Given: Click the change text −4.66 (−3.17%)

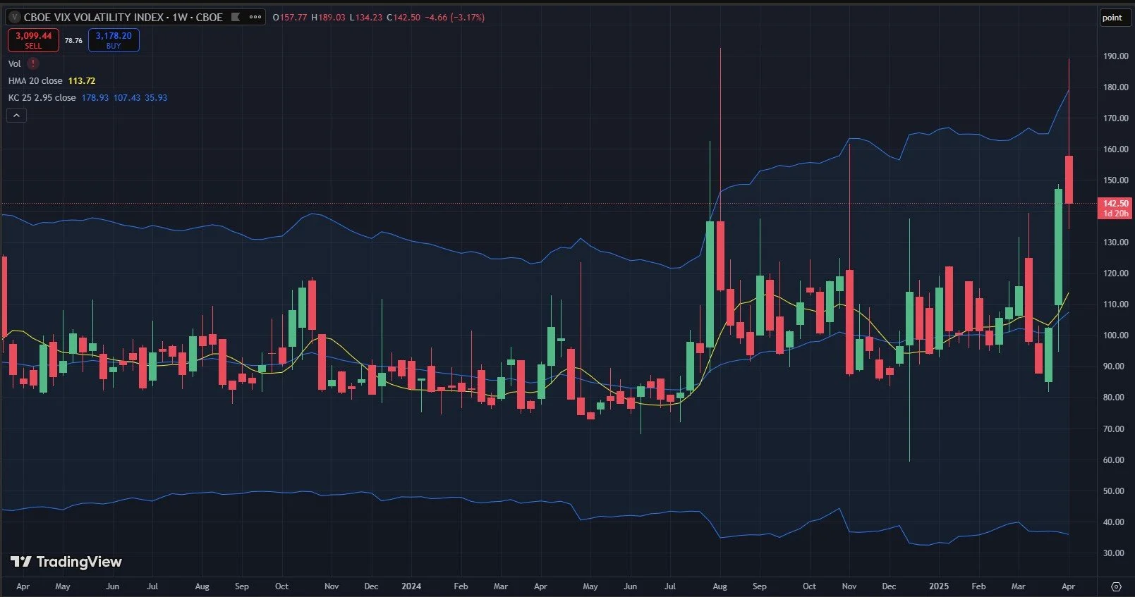Looking at the screenshot, I should (x=455, y=17).
